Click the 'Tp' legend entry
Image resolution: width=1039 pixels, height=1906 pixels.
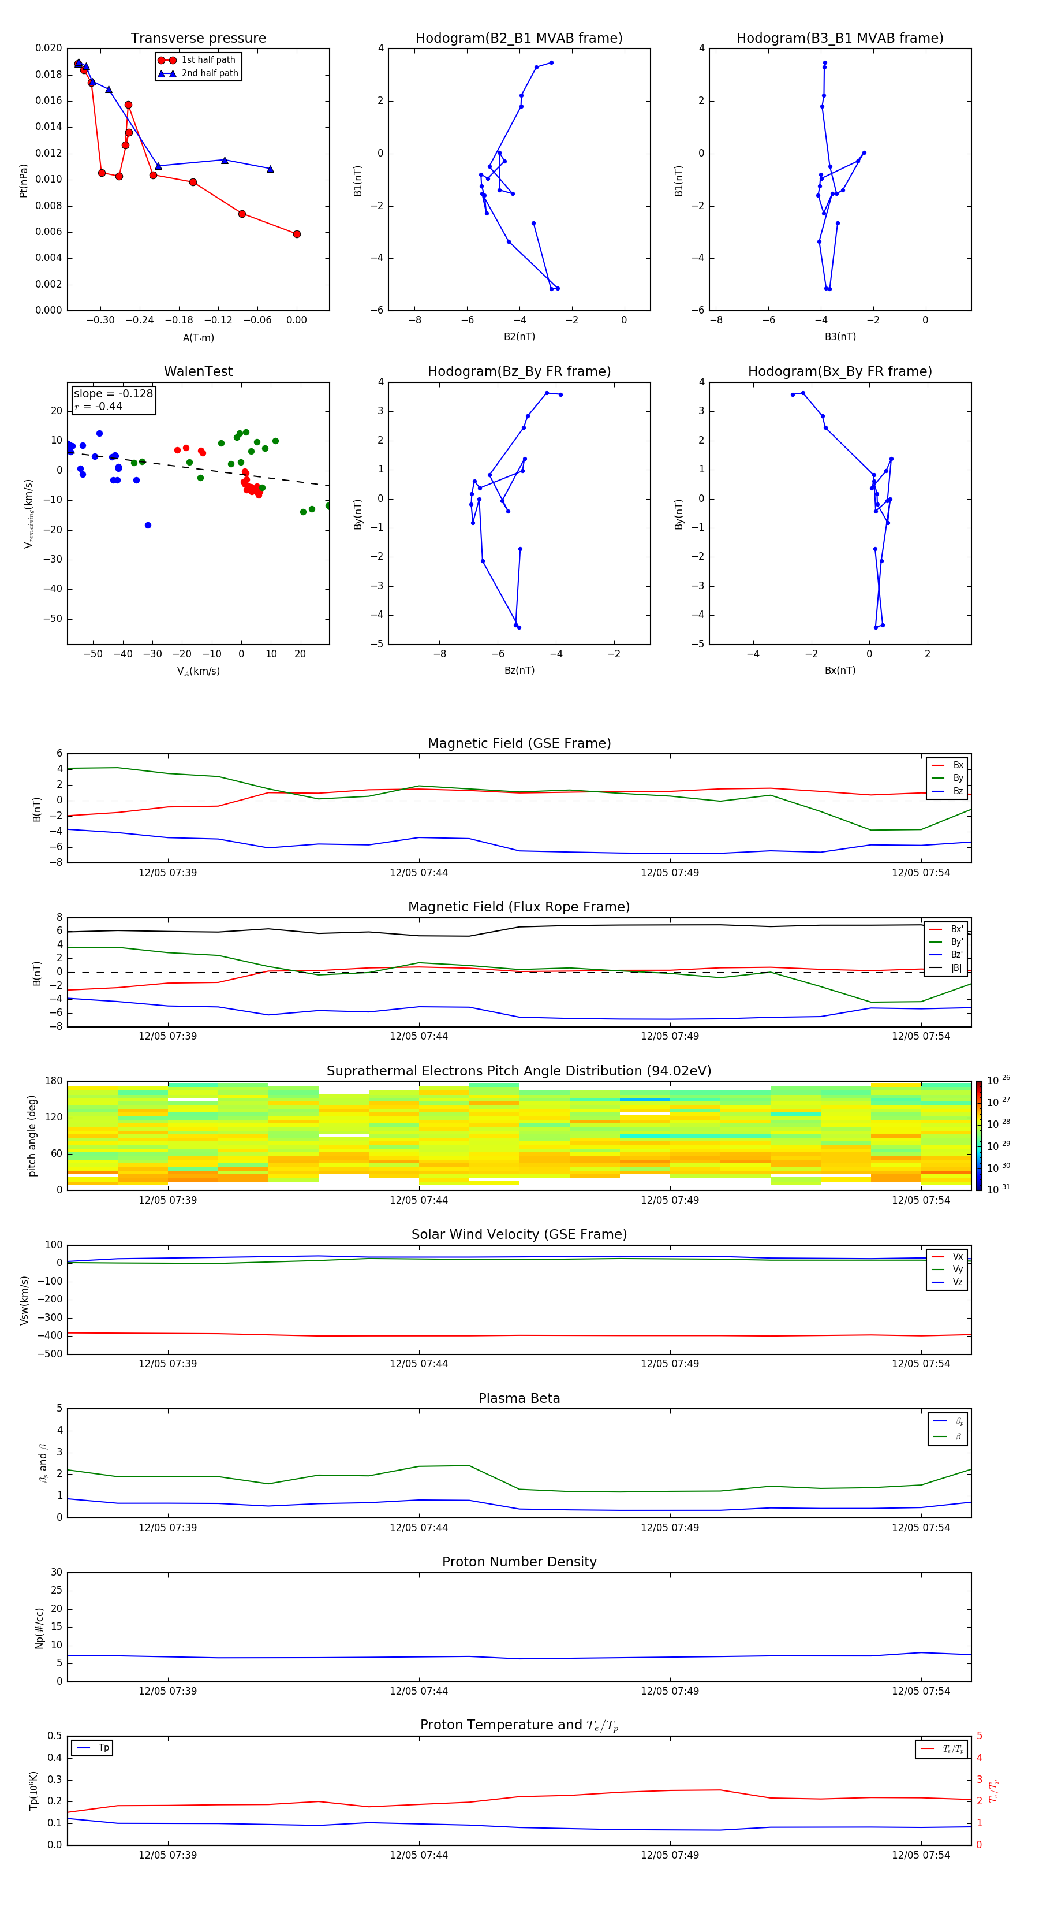tap(92, 1748)
